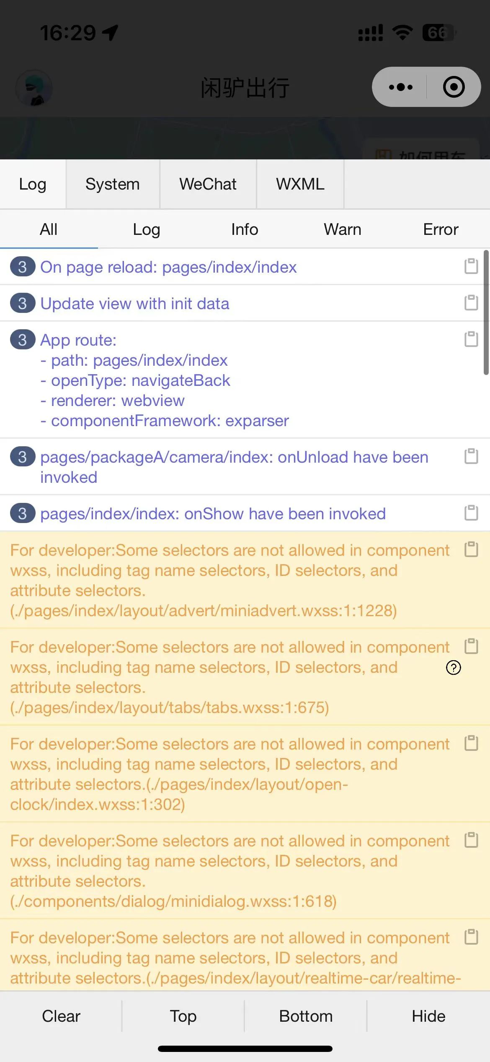Copy the onShow invoked log entry

click(x=471, y=513)
